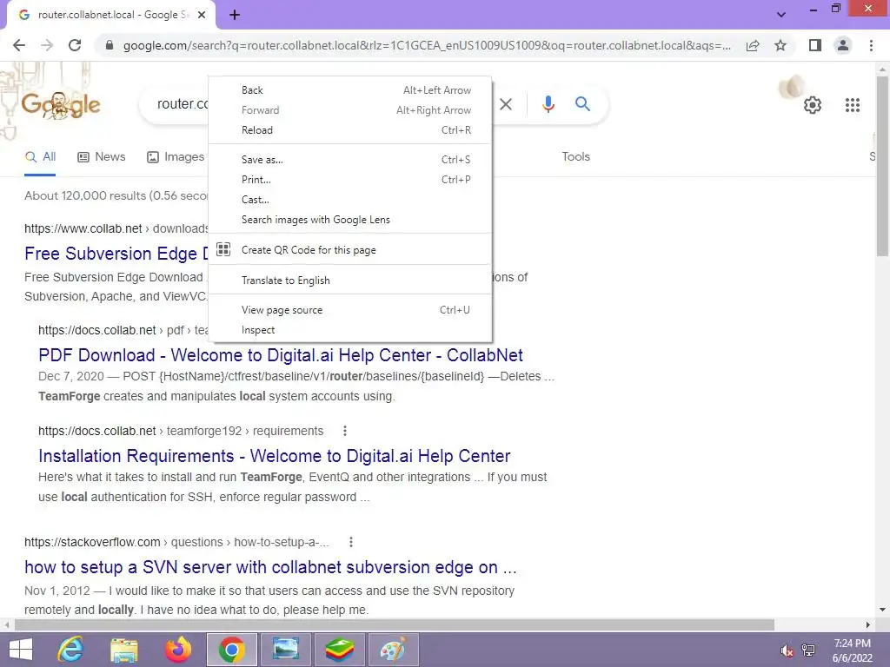Launch Internet Explorer from taskbar
This screenshot has height=667, width=890.
click(71, 650)
